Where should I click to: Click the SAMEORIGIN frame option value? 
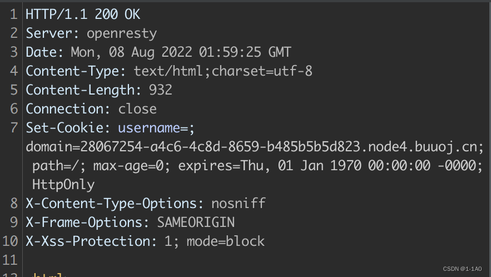[196, 222]
